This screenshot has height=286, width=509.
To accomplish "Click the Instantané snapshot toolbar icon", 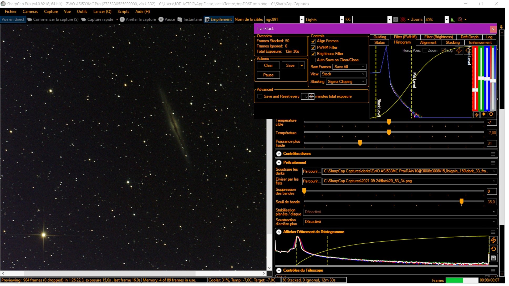I will point(180,19).
